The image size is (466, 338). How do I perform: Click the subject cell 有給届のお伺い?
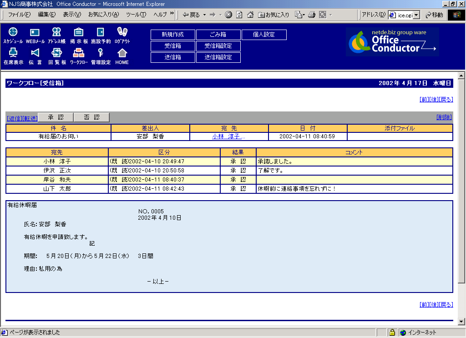pos(58,136)
